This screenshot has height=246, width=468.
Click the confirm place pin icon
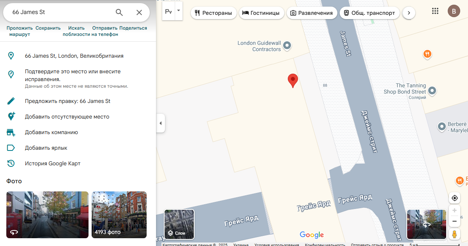pyautogui.click(x=11, y=74)
